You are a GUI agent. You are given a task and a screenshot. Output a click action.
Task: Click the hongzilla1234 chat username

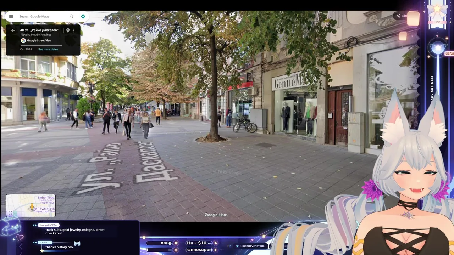point(48,225)
